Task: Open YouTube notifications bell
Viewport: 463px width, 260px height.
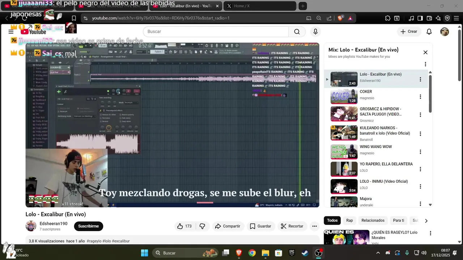Action: click(x=429, y=32)
